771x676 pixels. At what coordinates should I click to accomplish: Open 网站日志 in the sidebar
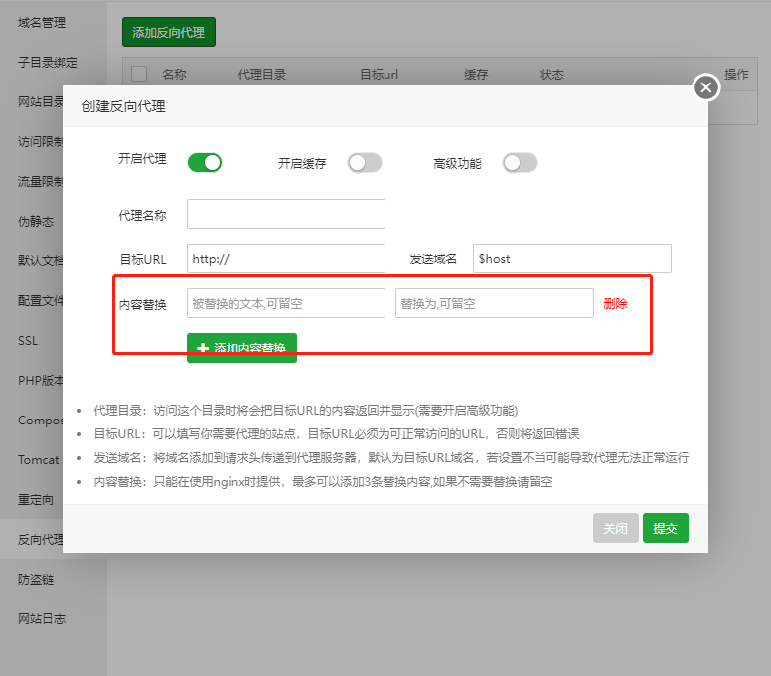coord(42,618)
